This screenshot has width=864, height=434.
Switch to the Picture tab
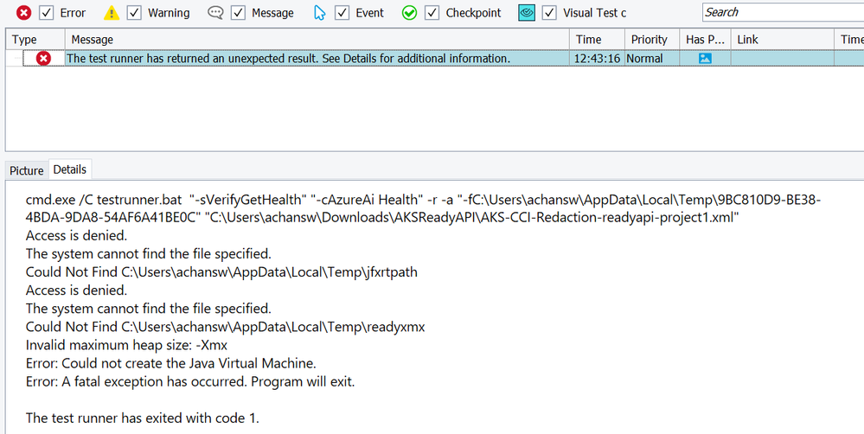[27, 171]
